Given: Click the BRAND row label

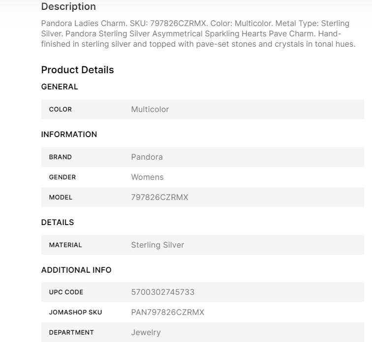Looking at the screenshot, I should coord(60,157).
